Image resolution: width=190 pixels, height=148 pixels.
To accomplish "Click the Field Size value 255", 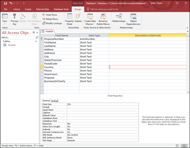I will (103, 104).
